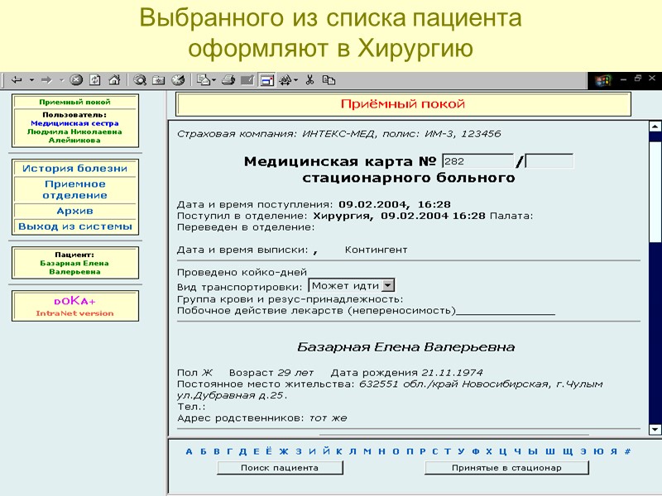Click patient name Базарная Елена Валерьевна in sidebar

(74, 267)
